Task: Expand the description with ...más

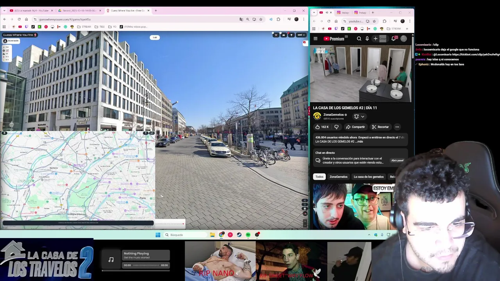Action: click(359, 141)
